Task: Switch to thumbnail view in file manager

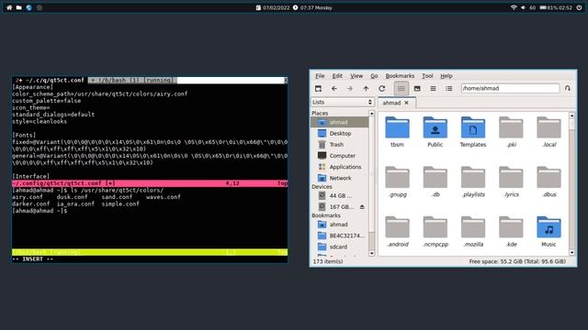Action: point(417,89)
